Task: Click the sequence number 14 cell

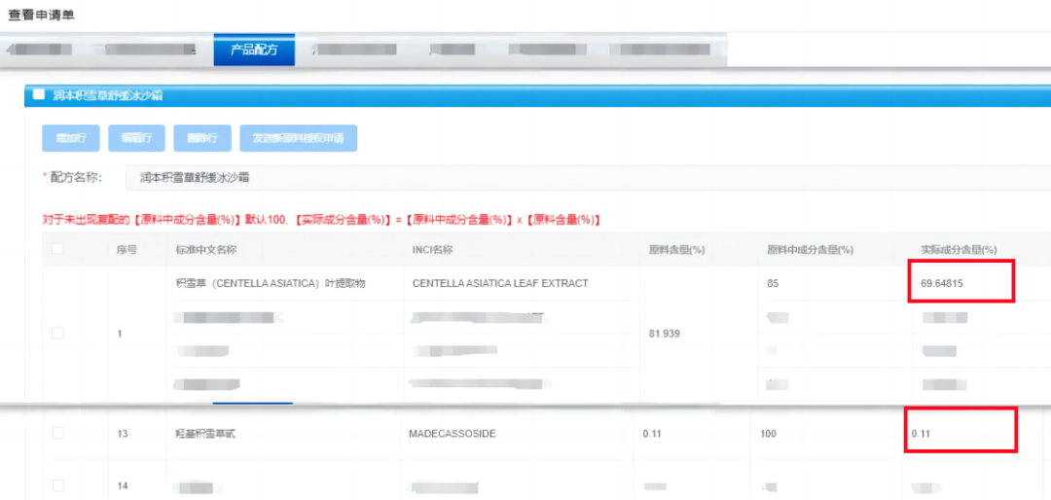Action: pyautogui.click(x=122, y=486)
